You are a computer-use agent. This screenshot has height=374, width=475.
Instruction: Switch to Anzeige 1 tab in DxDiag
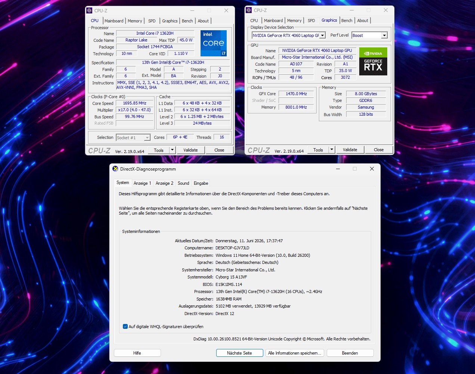142,183
